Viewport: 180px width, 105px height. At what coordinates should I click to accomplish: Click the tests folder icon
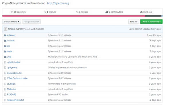(5, 51)
